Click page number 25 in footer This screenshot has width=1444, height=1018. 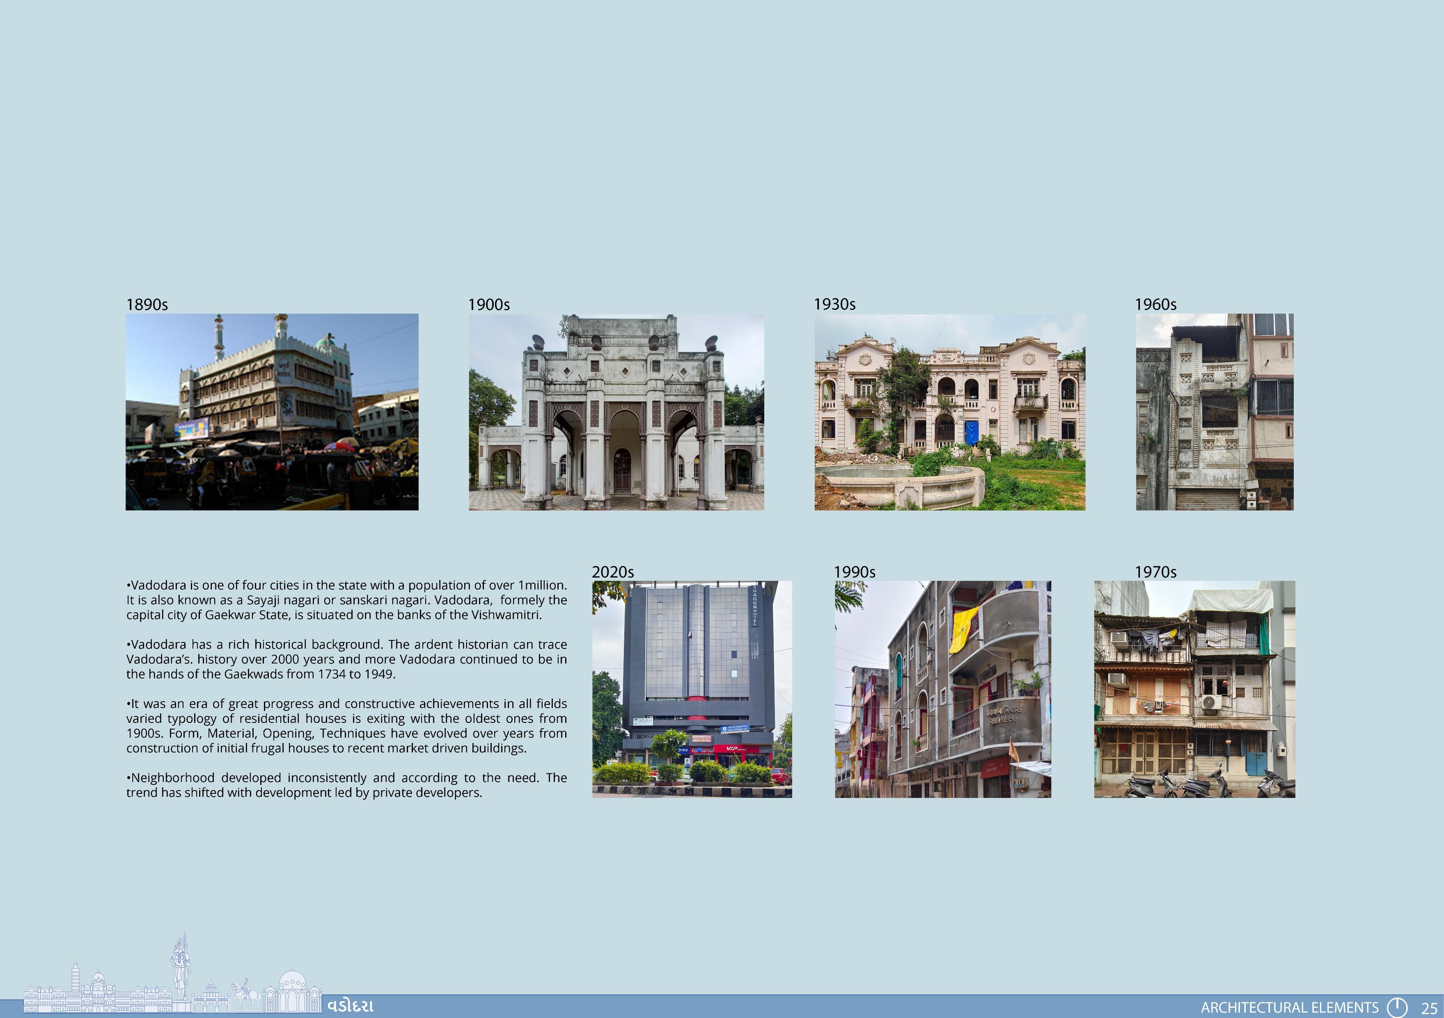point(1428,1008)
